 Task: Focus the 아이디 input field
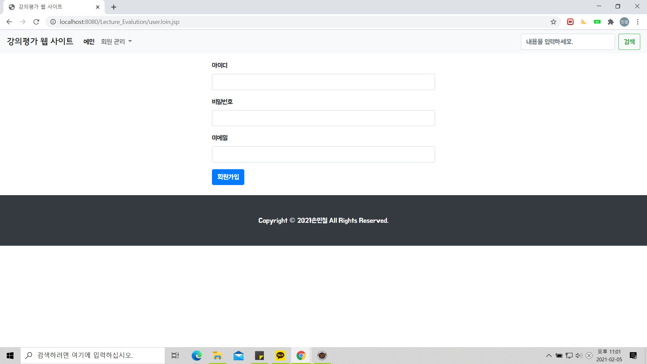pyautogui.click(x=323, y=82)
